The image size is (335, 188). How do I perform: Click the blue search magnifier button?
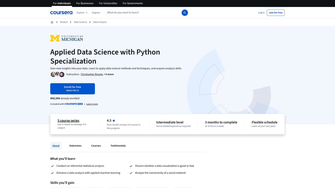click(185, 13)
